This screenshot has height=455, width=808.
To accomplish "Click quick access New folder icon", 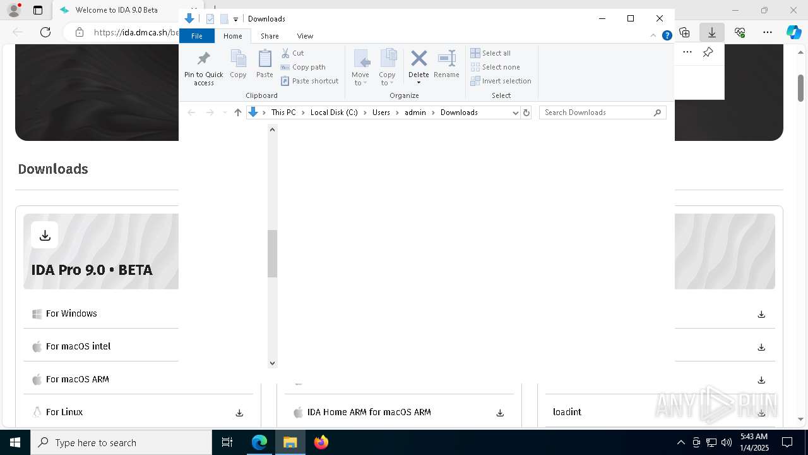I will pyautogui.click(x=224, y=19).
